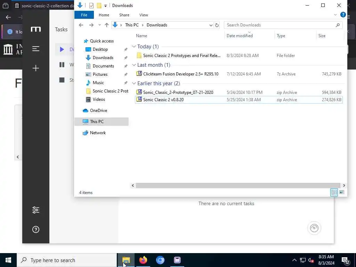Screen dimensions: 356x267
Task: Select OneDrive in navigation pane
Action: pos(98,111)
